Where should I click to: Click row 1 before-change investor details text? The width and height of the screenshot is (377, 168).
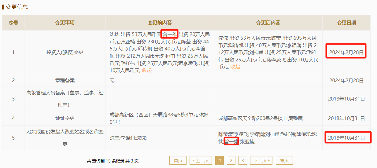(160, 52)
